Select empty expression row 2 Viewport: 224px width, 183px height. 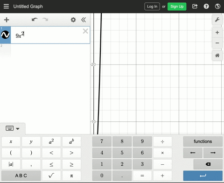click(x=45, y=50)
